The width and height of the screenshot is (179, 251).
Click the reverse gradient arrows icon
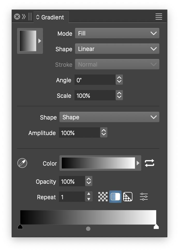pyautogui.click(x=150, y=163)
